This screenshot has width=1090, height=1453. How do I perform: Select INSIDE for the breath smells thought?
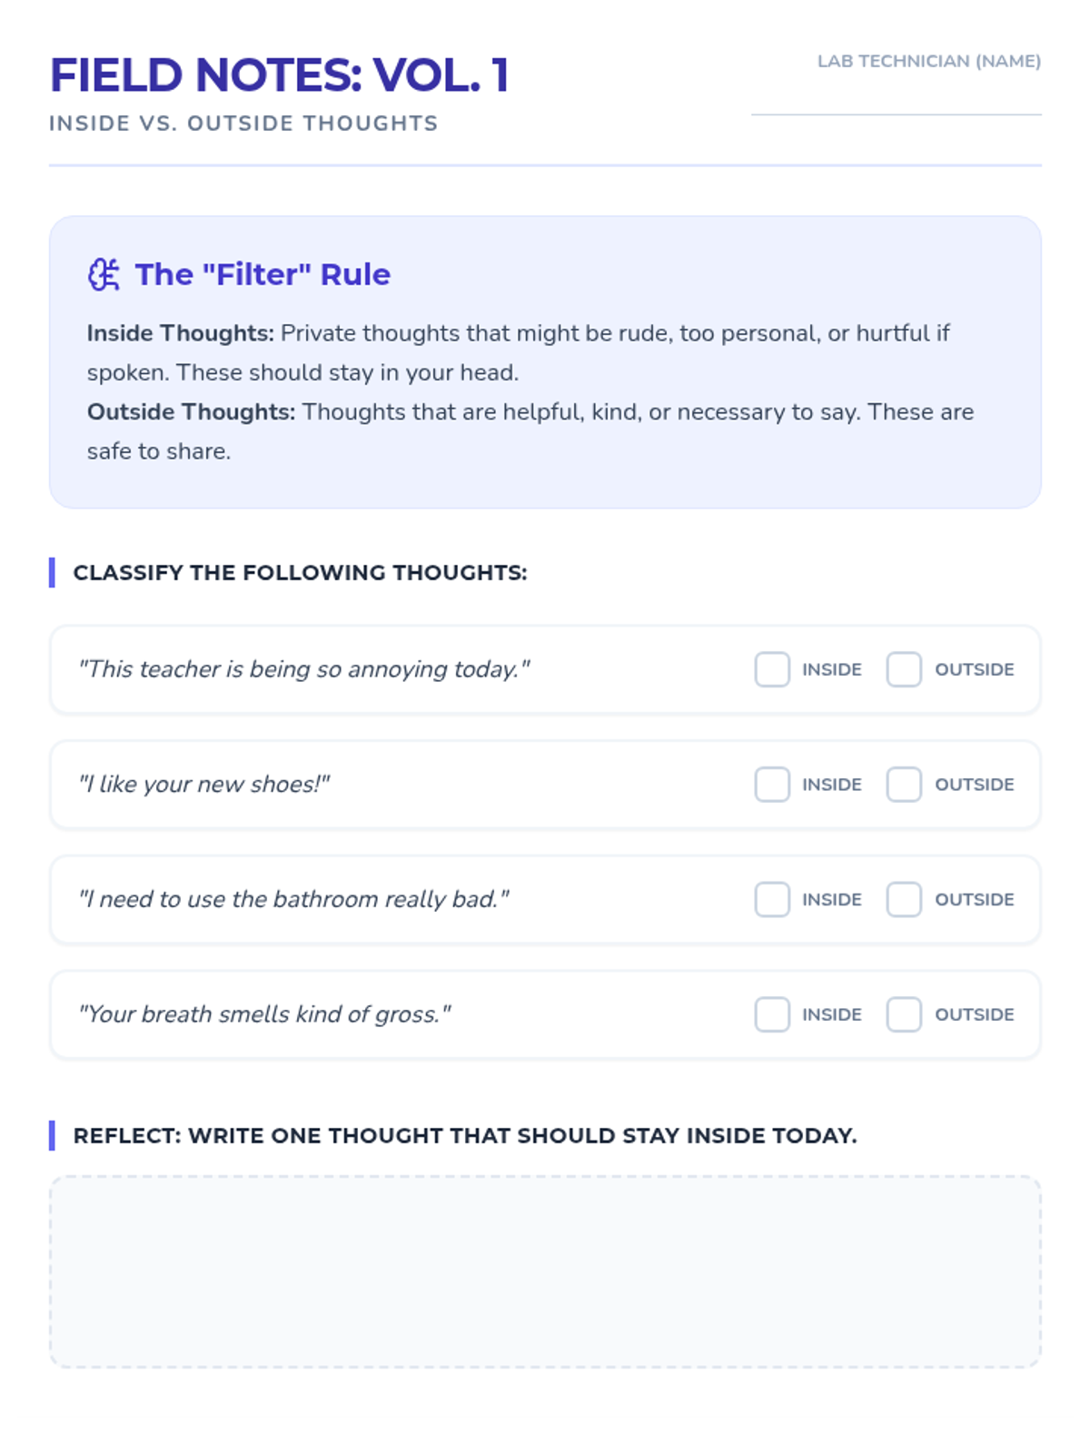pos(772,1014)
